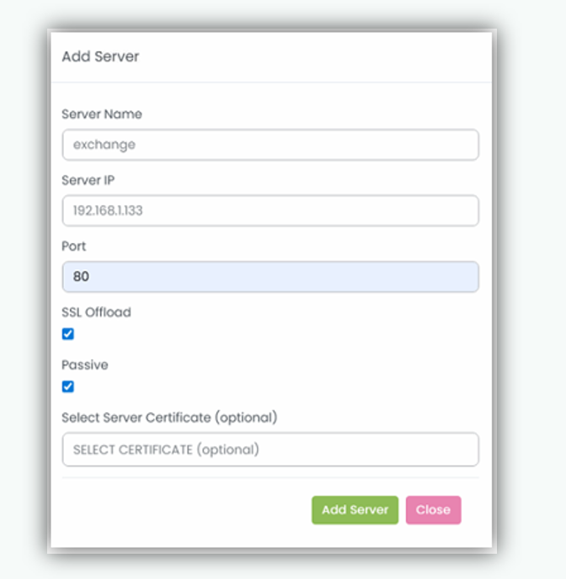Image resolution: width=566 pixels, height=579 pixels.
Task: Click the SELECT CERTIFICATE (optional) placeholder
Action: pos(166,449)
